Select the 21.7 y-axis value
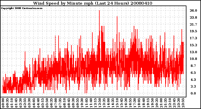 193,24
